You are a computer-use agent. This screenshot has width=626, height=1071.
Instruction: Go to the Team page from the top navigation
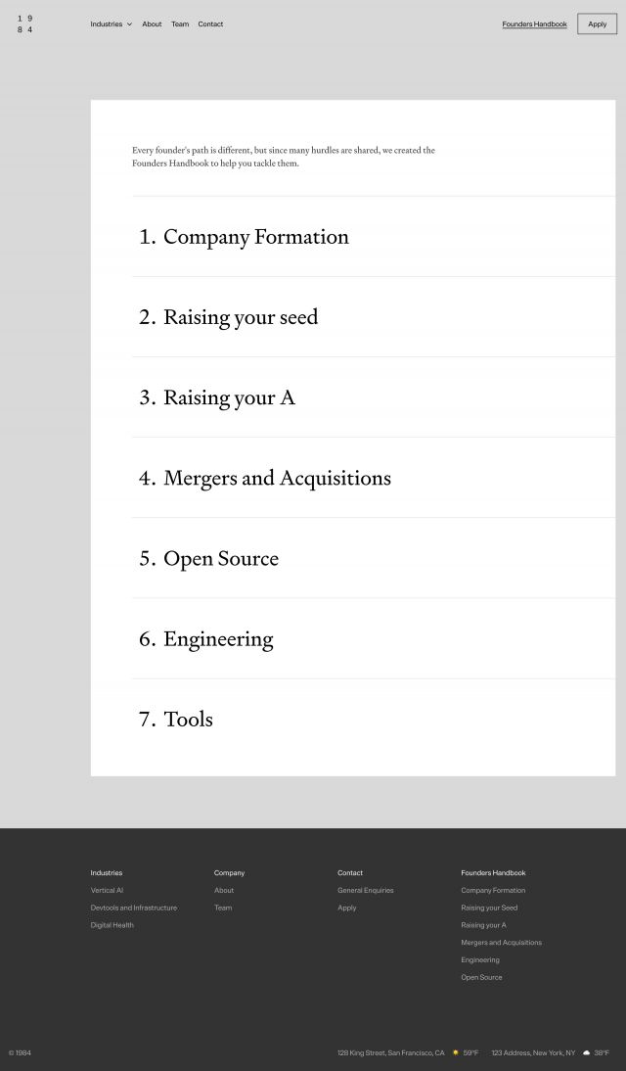(180, 24)
